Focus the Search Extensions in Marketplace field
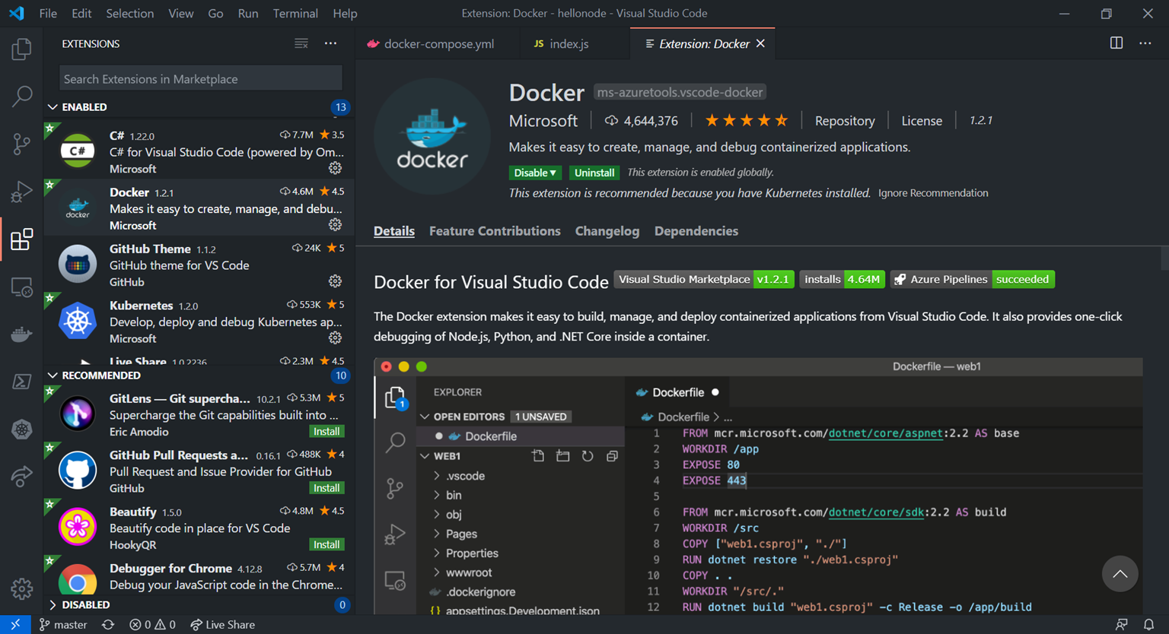The height and width of the screenshot is (634, 1169). 201,78
